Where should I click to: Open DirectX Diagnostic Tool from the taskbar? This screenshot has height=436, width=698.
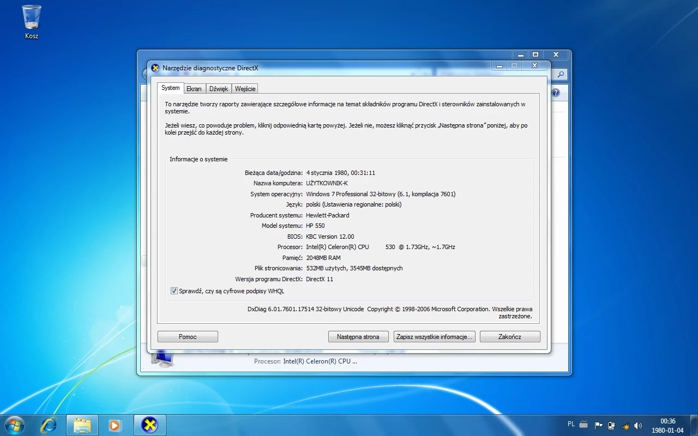pyautogui.click(x=149, y=425)
